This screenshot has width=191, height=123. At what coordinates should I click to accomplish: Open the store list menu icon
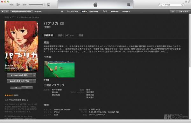coord(173,11)
